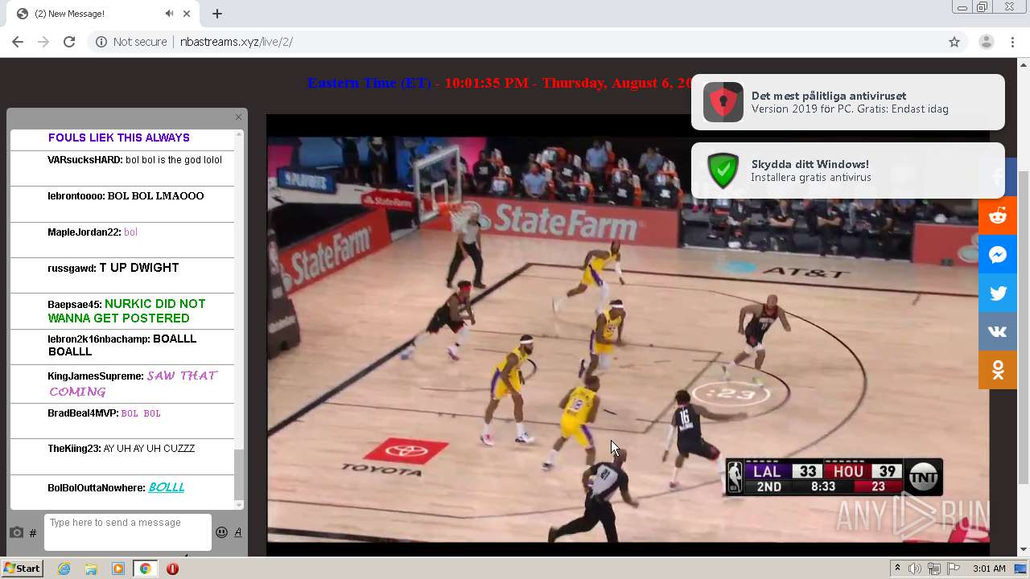
Task: Select the 'FOULS LIEK THIS ALWAYS' message
Action: tap(119, 138)
